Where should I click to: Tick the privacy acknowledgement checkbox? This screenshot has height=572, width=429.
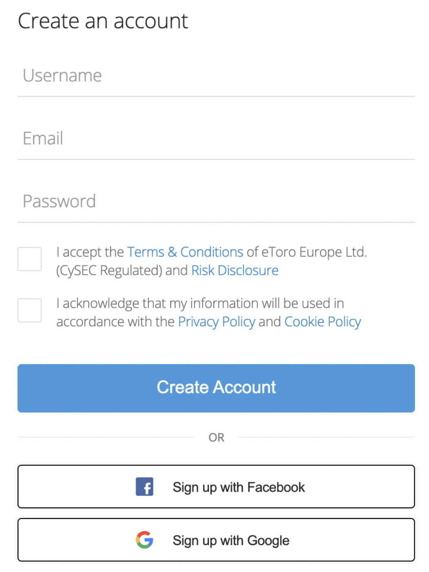click(30, 310)
